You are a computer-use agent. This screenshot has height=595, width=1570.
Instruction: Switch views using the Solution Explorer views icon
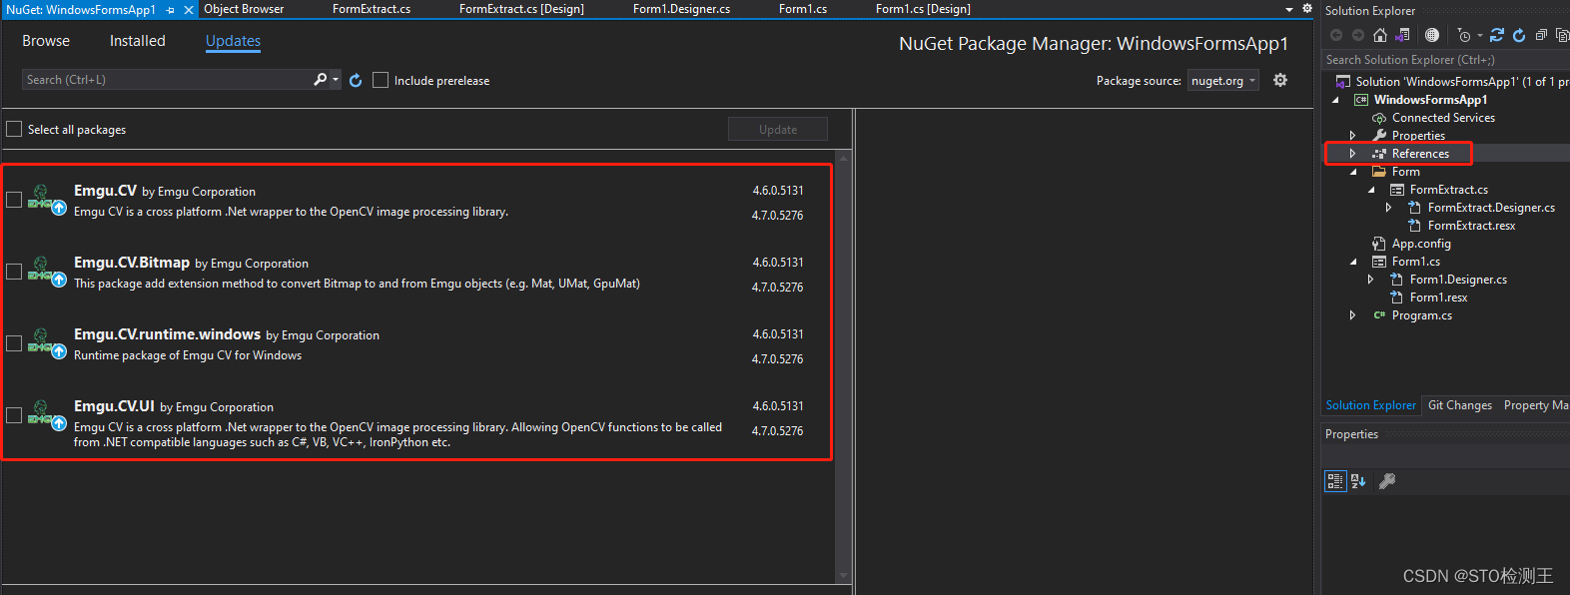click(1402, 35)
